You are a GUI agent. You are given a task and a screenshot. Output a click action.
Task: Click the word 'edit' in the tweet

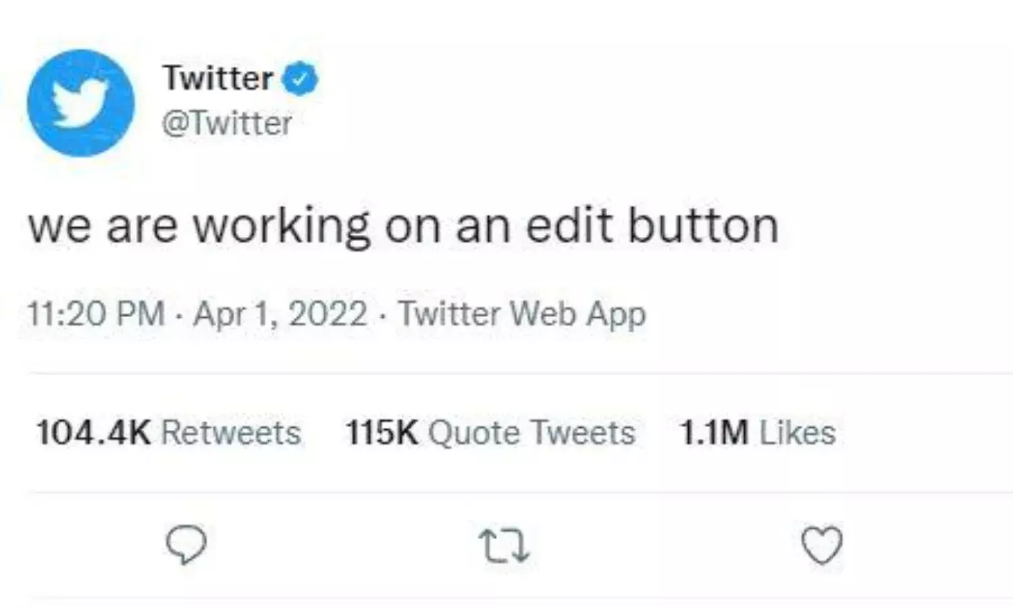(x=569, y=225)
